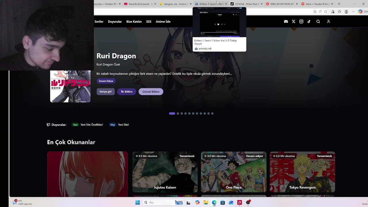This screenshot has height=207, width=368.
Task: Open Windows Start menu
Action: [x=137, y=202]
